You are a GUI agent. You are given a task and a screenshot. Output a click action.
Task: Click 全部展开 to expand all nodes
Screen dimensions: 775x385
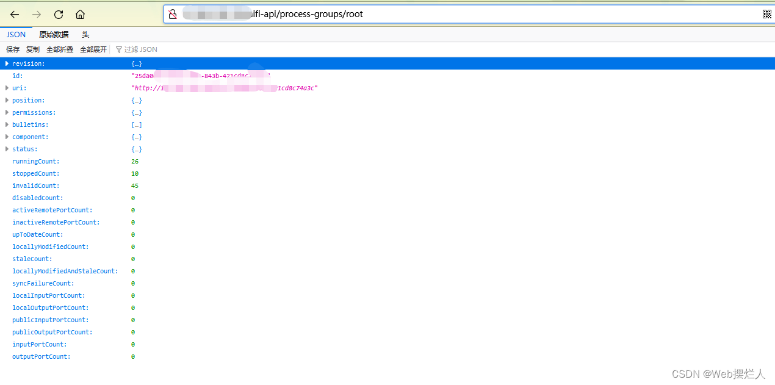[93, 49]
